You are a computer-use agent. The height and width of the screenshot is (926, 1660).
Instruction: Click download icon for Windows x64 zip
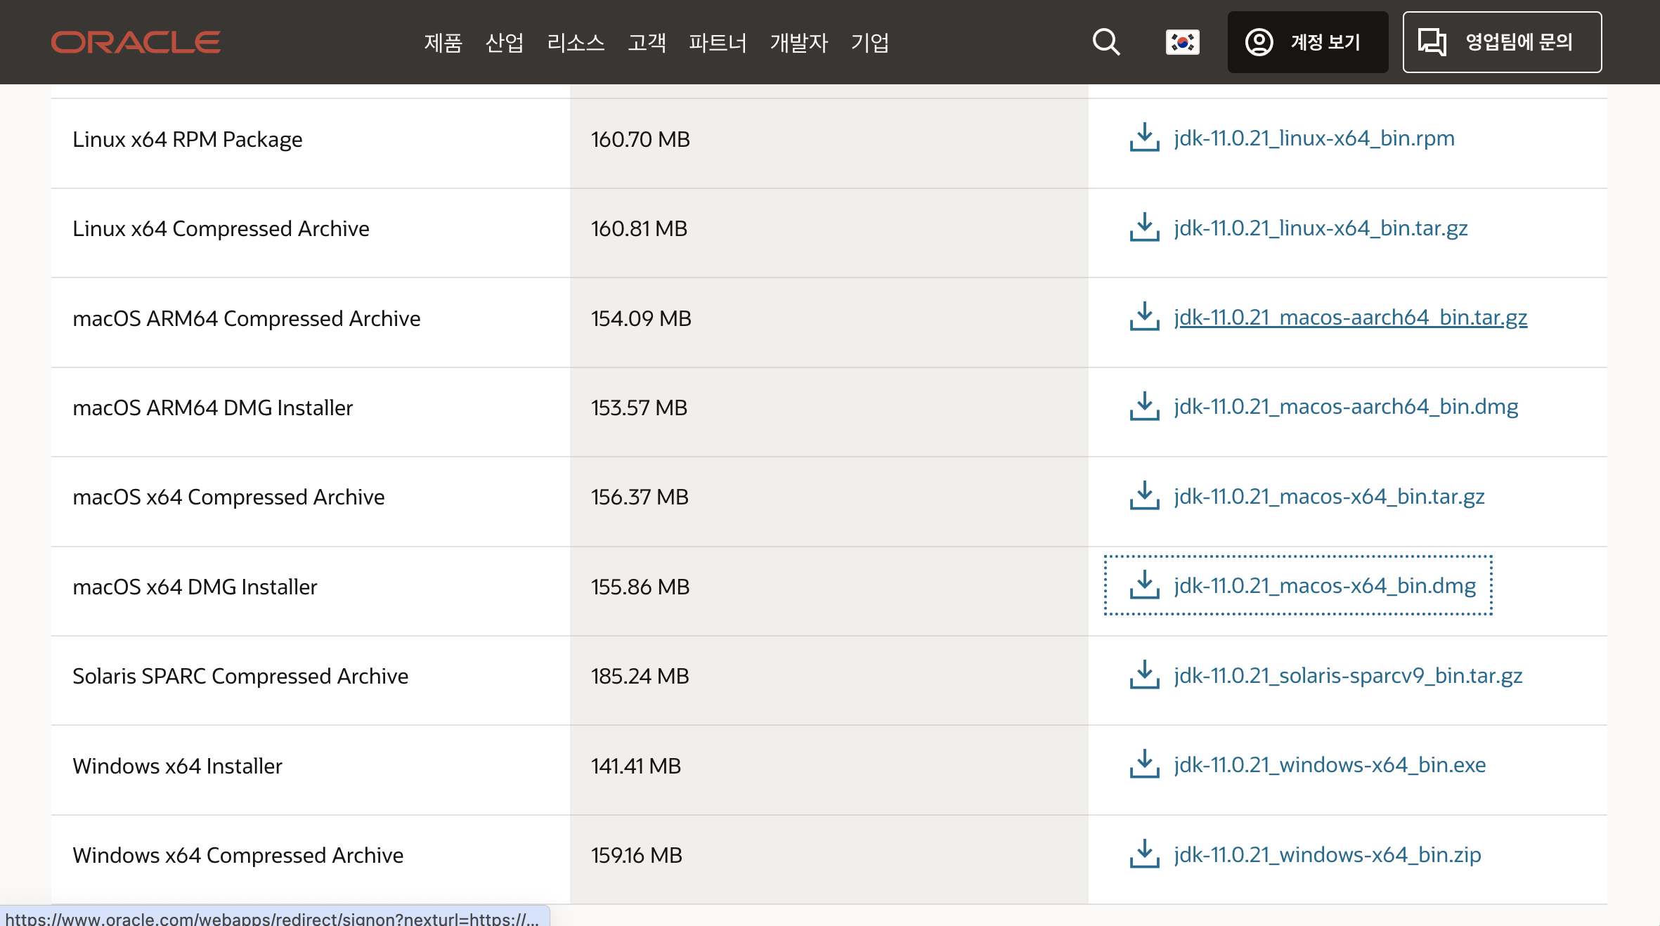coord(1144,854)
